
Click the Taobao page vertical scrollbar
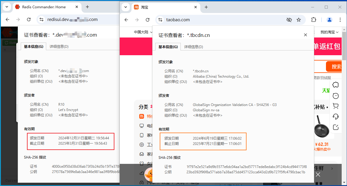[344, 46]
